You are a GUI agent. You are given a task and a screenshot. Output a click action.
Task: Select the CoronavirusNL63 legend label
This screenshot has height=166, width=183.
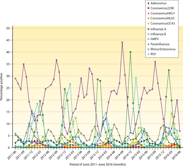click(x=162, y=18)
